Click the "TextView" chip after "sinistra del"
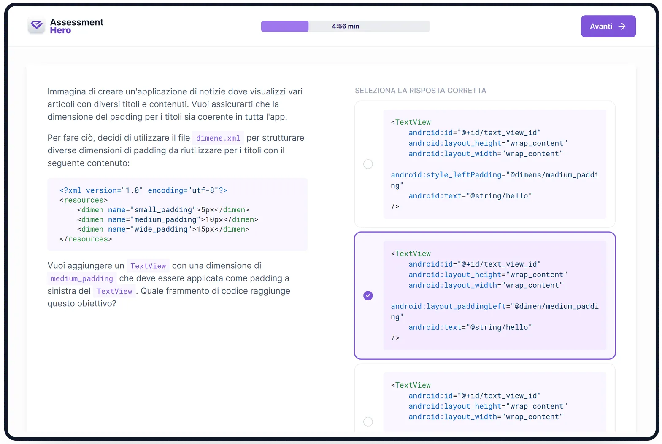The height and width of the screenshot is (444, 662). click(x=114, y=292)
